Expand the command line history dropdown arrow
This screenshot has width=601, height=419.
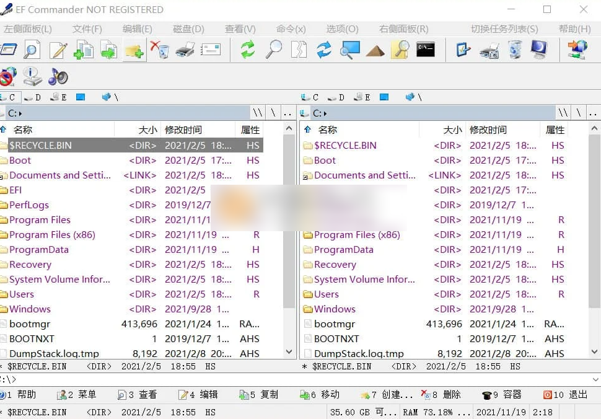click(595, 379)
